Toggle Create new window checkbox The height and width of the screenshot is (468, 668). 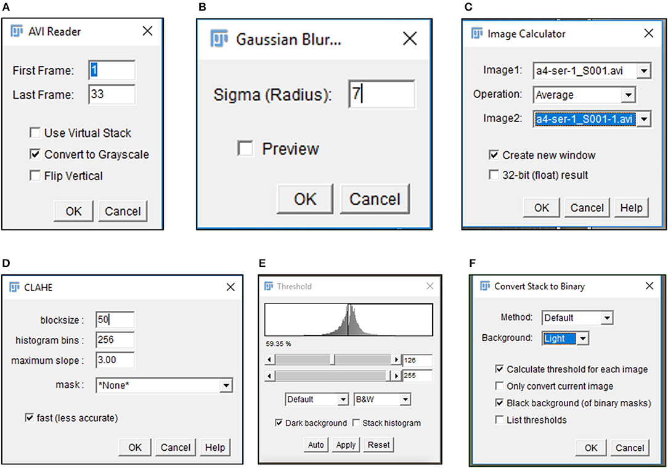click(494, 155)
